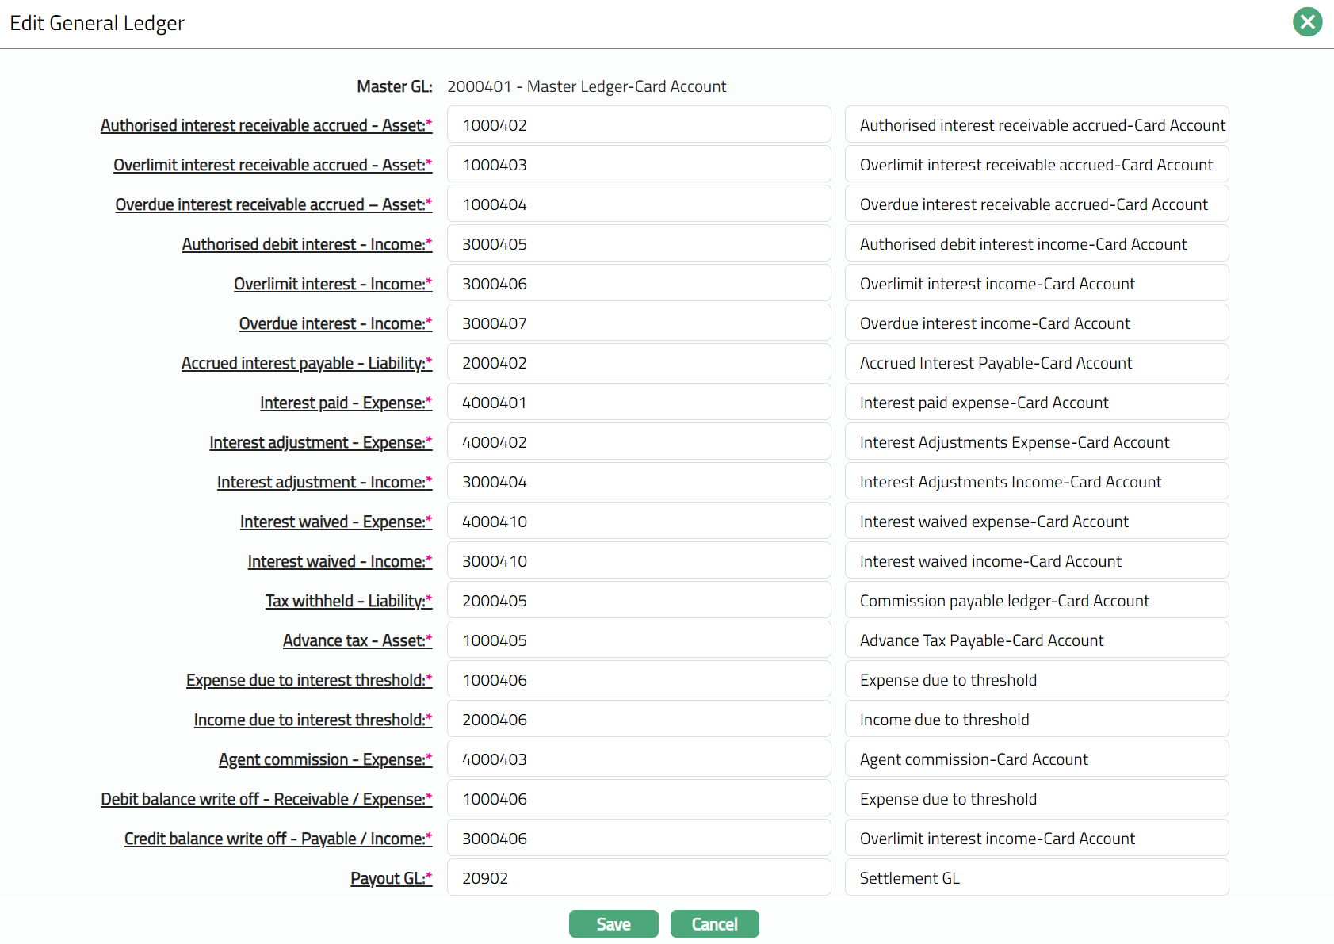Select the Overlimit interest receivable code field 1000403
Viewport: 1334px width, 944px height.
point(638,165)
